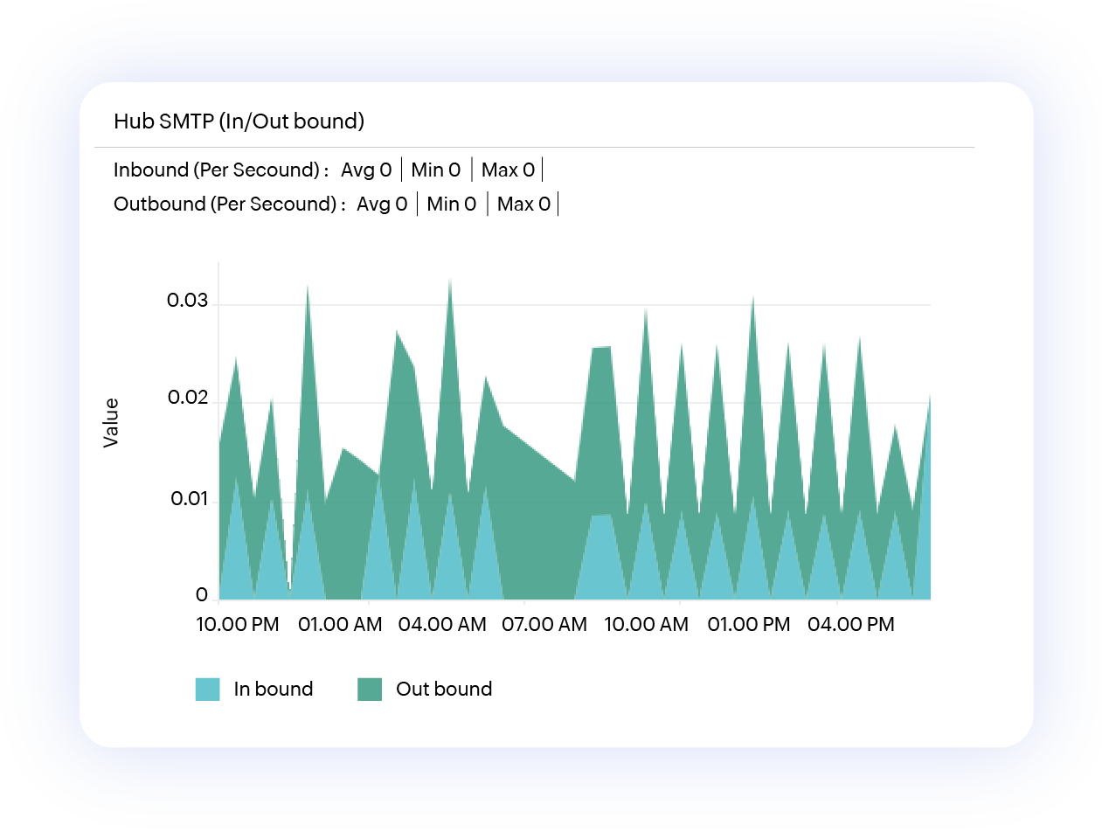Select the 07.00 AM time axis label
The image size is (1102, 832).
(x=545, y=625)
